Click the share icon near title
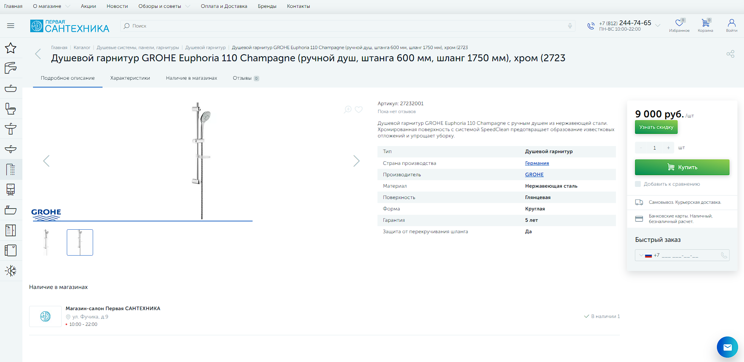The height and width of the screenshot is (362, 744). [730, 54]
